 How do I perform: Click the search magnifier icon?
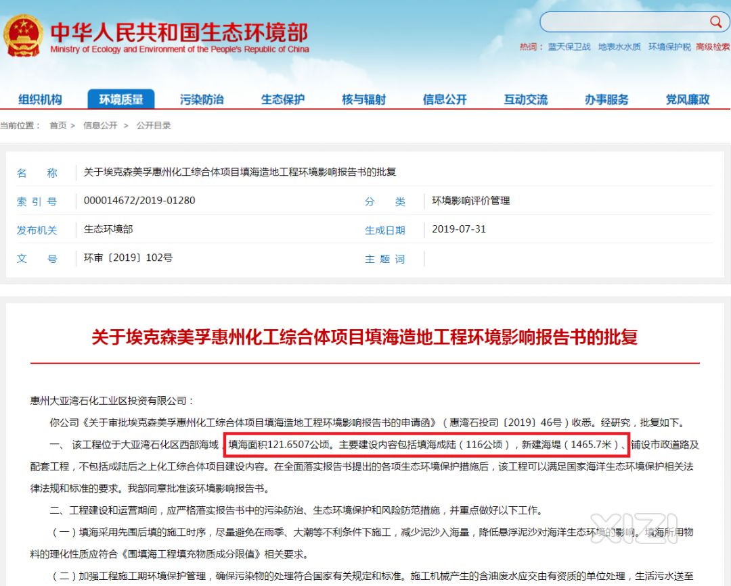715,21
